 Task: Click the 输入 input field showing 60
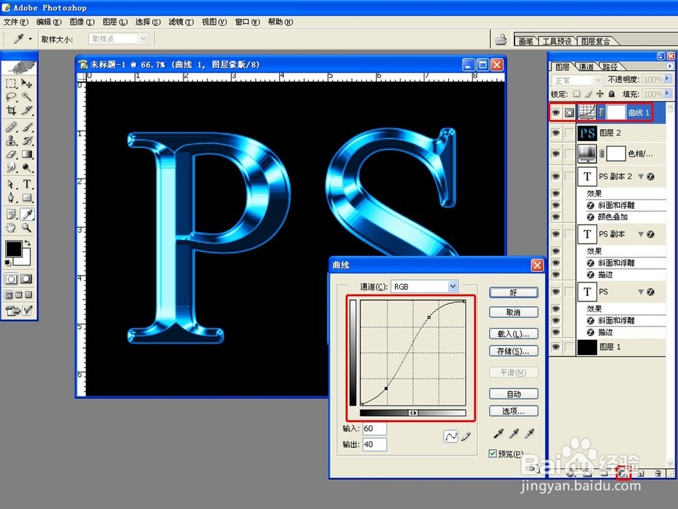pyautogui.click(x=374, y=428)
